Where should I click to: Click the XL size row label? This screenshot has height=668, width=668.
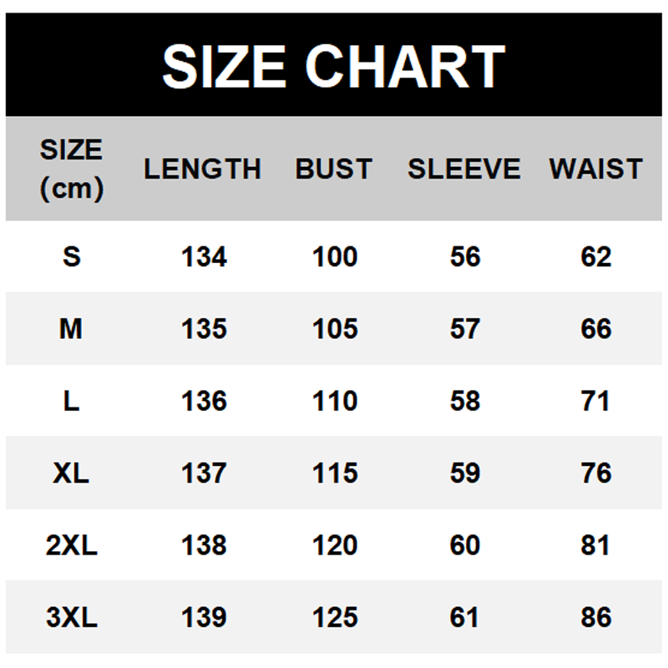(71, 473)
